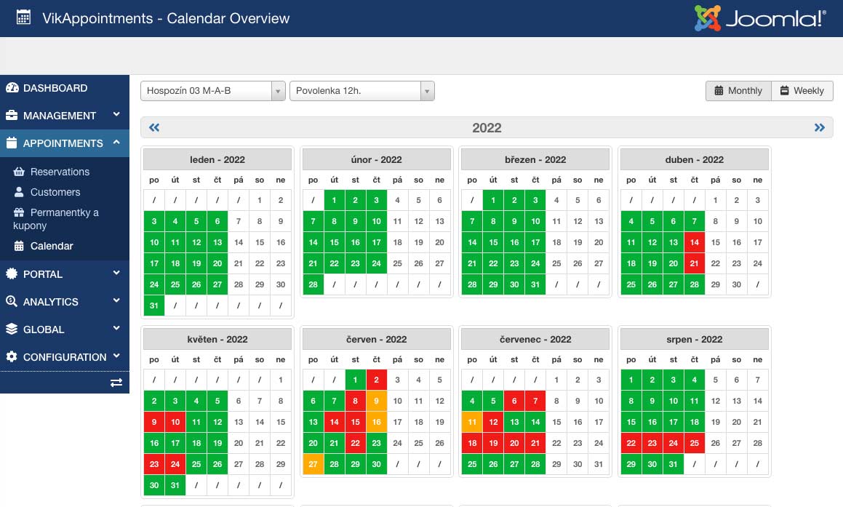Select red day 24 in květen

click(175, 464)
